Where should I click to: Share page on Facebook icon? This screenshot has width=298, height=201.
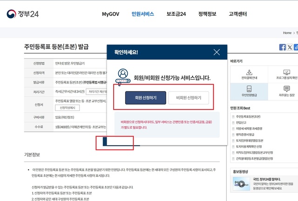282,47
